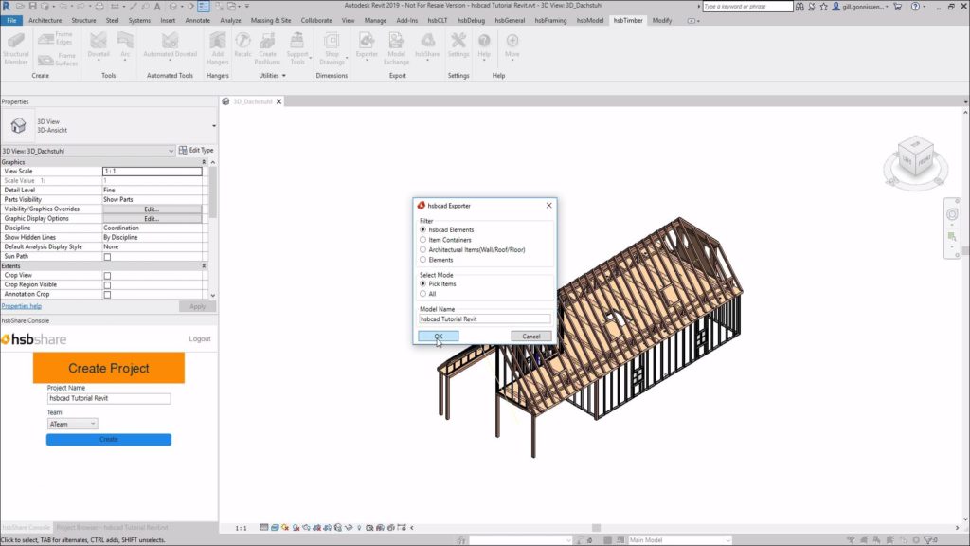The image size is (970, 546).
Task: Click the shopping cart icon in the title bar
Action: (898, 7)
